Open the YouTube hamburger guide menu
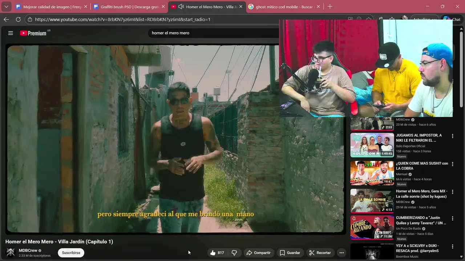This screenshot has height=261, width=465. click(11, 33)
